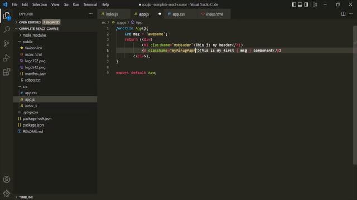This screenshot has height=200, width=357.
Task: Open the Manage gear icon
Action: point(7,193)
